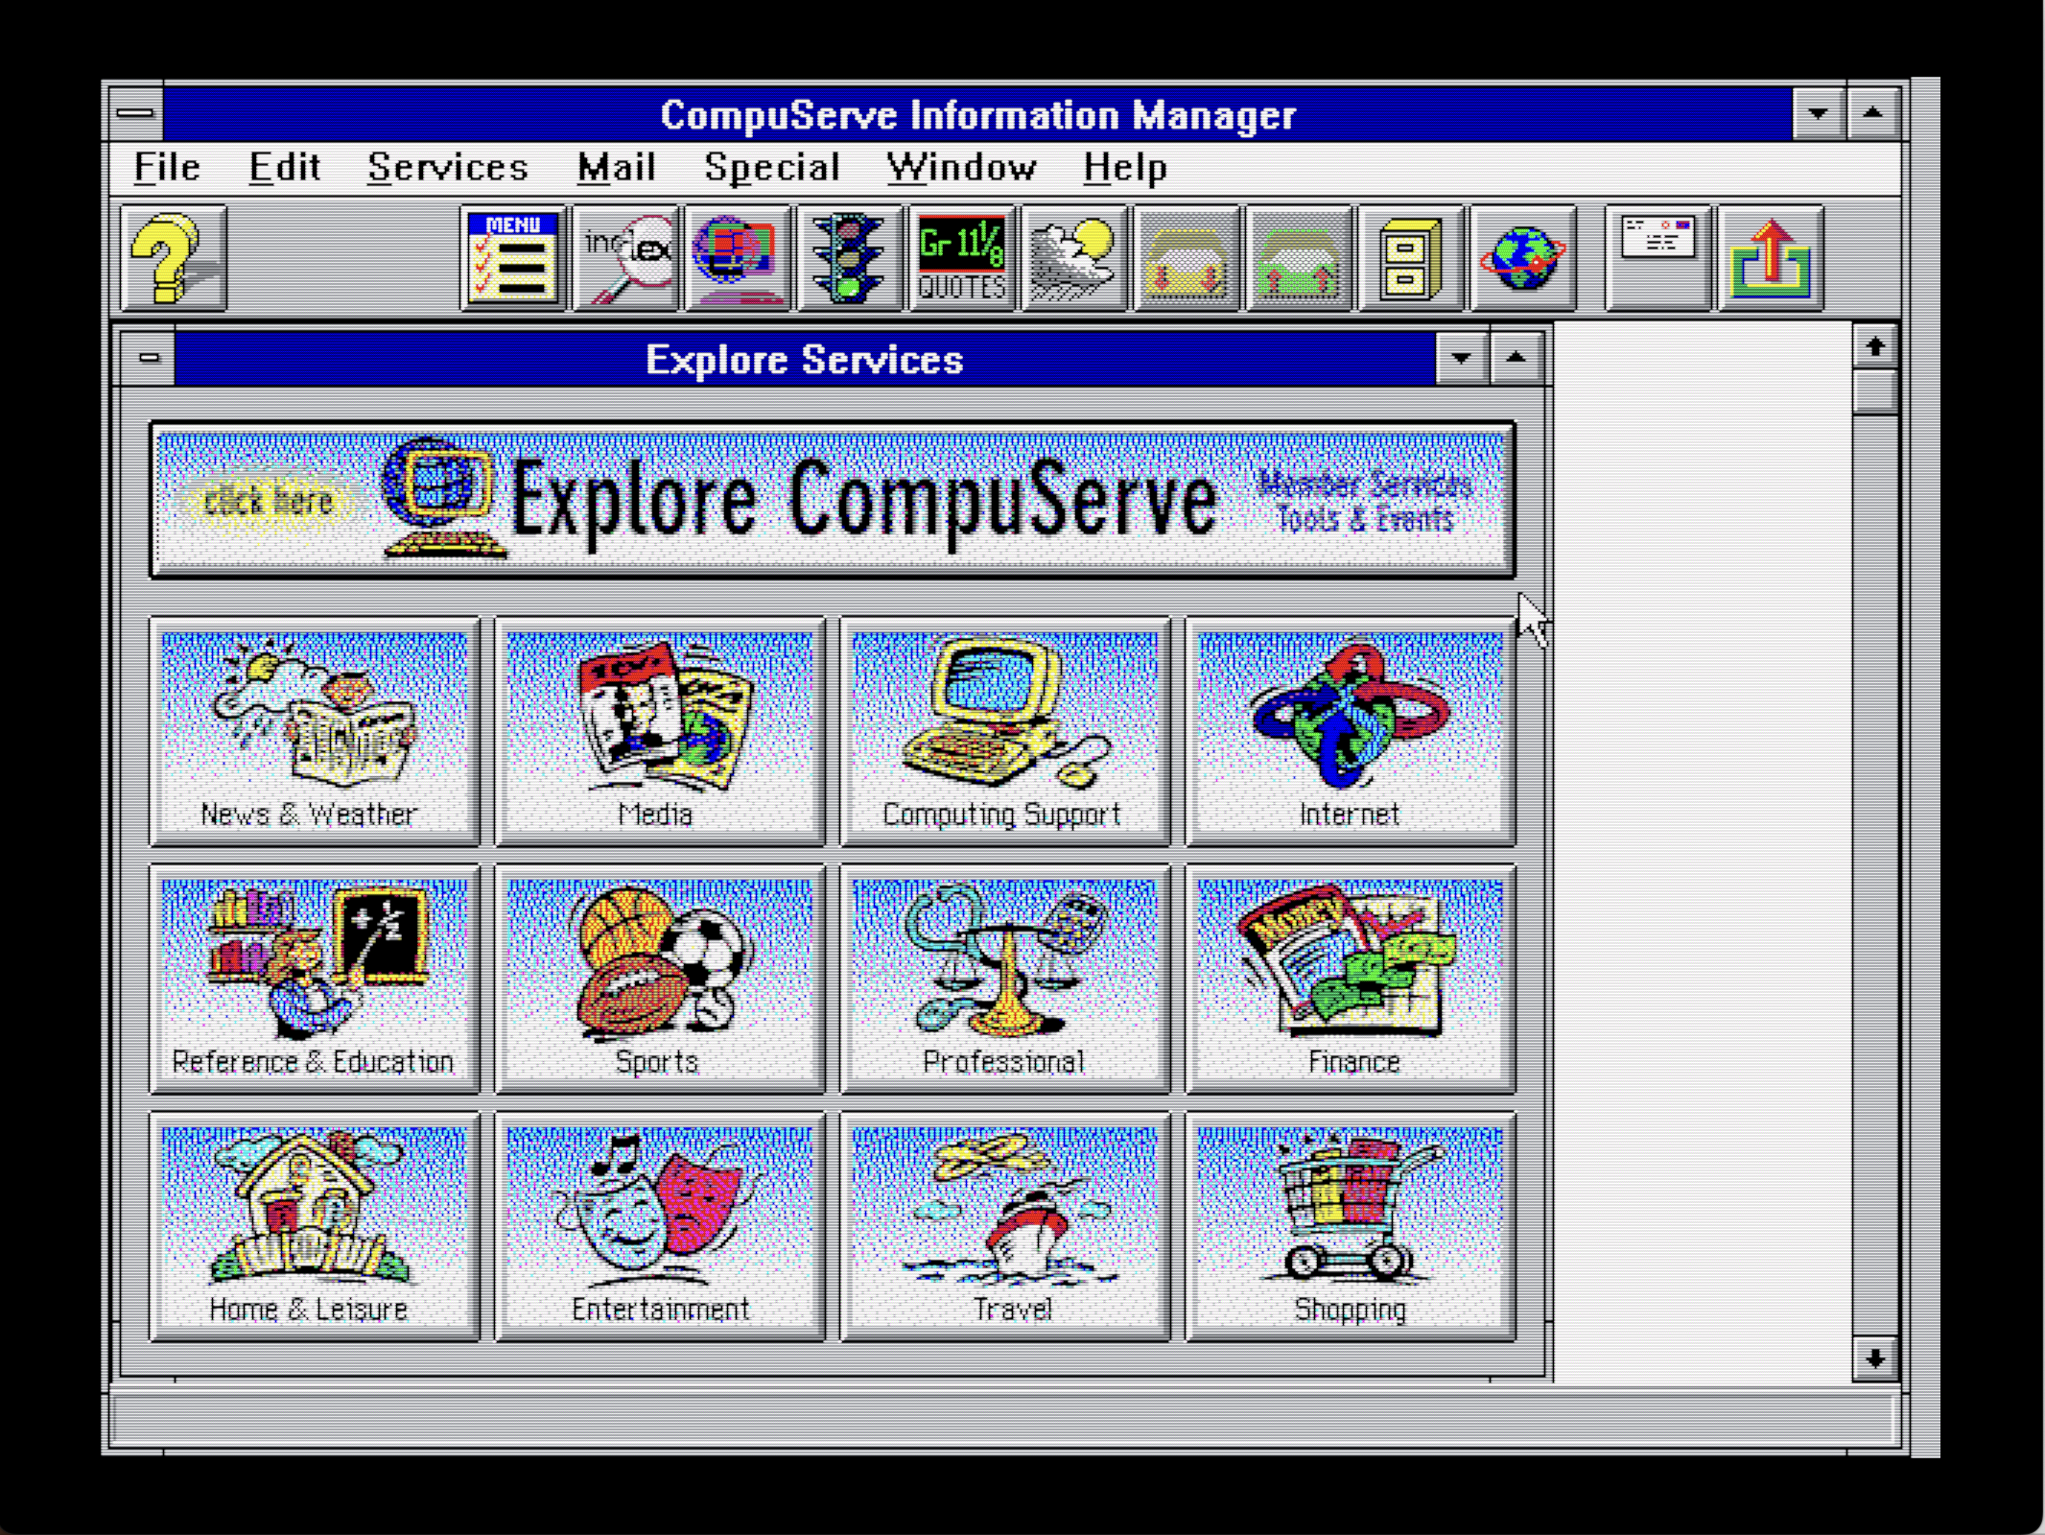Viewport: 2045px width, 1535px height.
Task: Open the stock Quotes toolbar icon
Action: (x=962, y=257)
